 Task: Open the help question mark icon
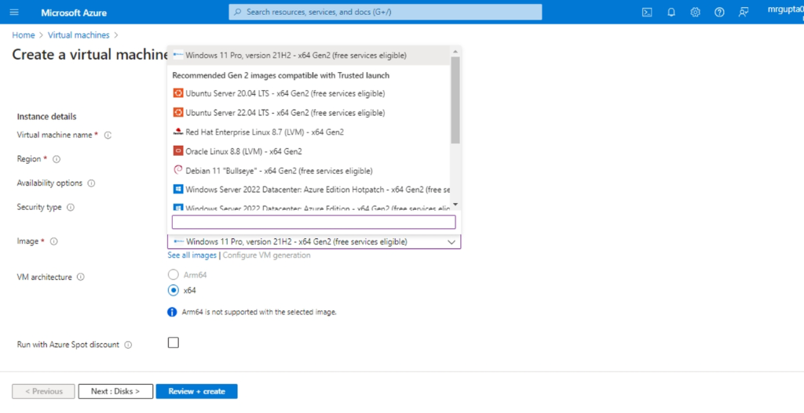tap(719, 13)
